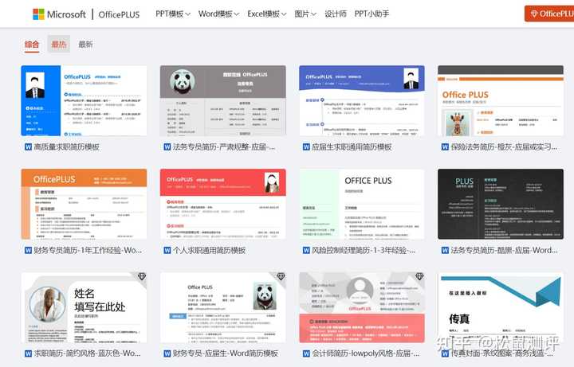Click Word icon beside 保险法务简历-橙灰

click(x=445, y=147)
